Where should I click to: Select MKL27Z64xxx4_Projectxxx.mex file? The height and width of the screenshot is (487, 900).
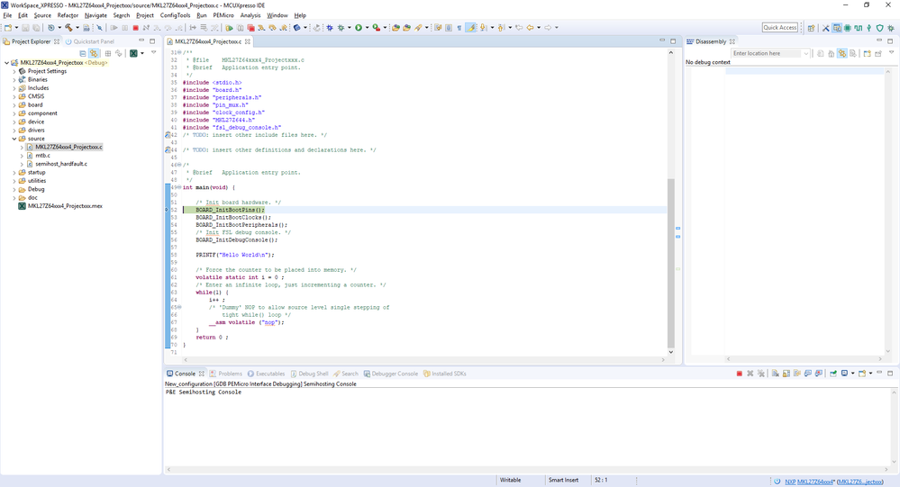[x=65, y=206]
